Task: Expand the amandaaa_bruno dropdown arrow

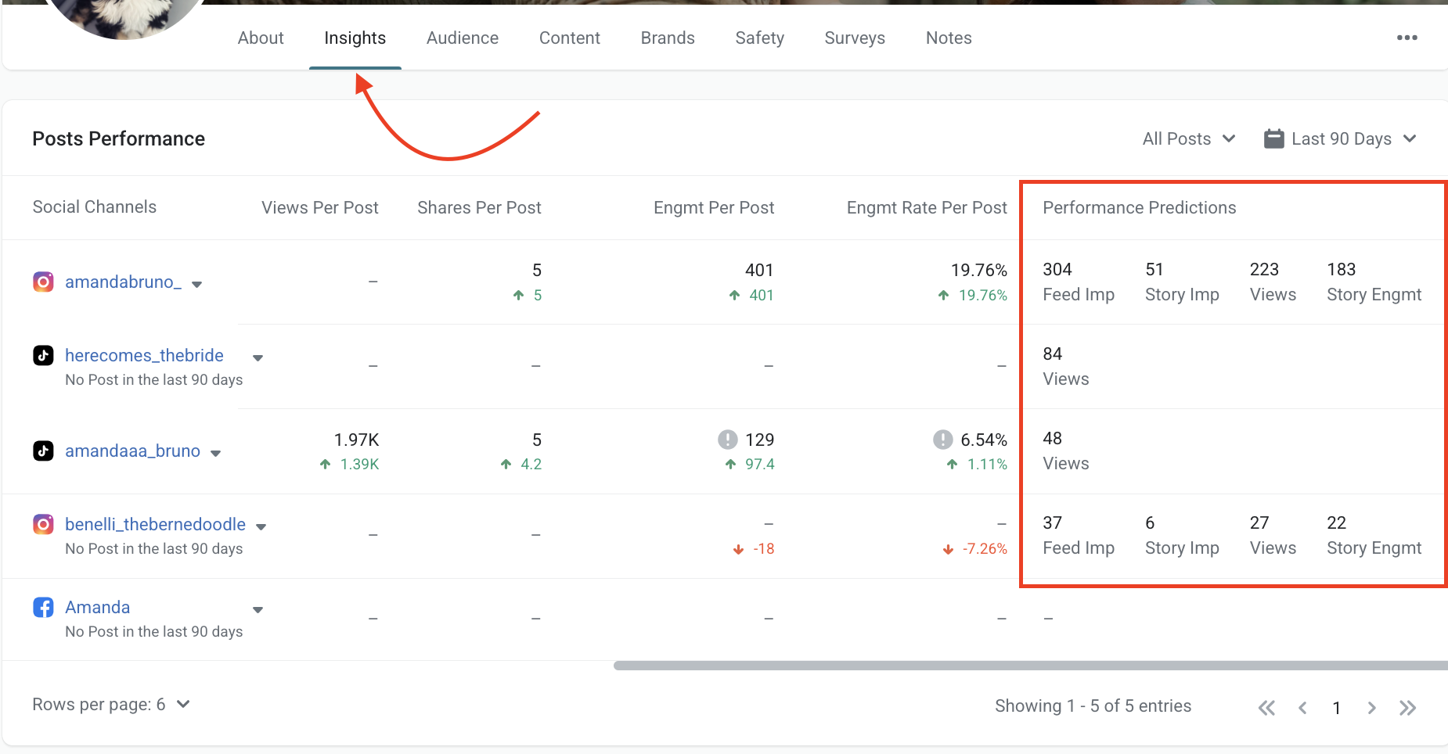Action: pyautogui.click(x=216, y=453)
